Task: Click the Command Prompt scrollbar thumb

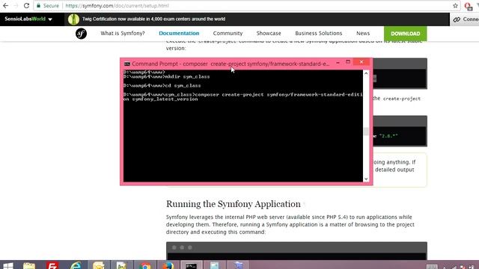Action: pos(366,132)
